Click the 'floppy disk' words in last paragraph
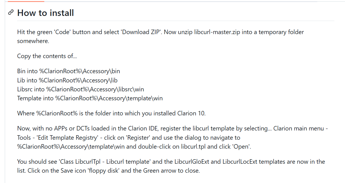The image size is (345, 183). [105, 170]
